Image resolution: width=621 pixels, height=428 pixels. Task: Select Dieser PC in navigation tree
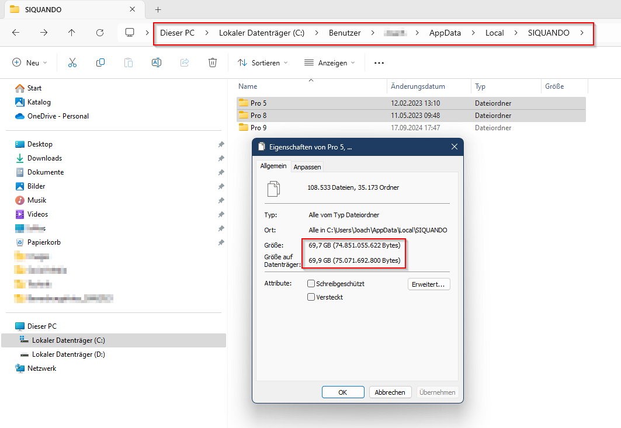pyautogui.click(x=36, y=326)
